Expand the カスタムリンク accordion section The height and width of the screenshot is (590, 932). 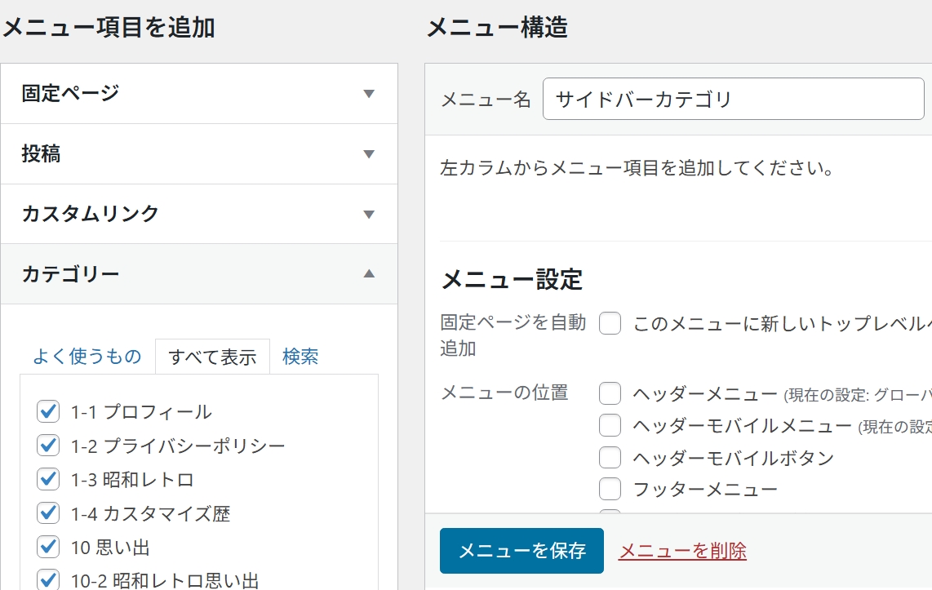pyautogui.click(x=198, y=214)
